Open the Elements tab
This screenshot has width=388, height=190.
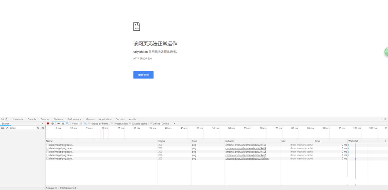tap(18, 119)
